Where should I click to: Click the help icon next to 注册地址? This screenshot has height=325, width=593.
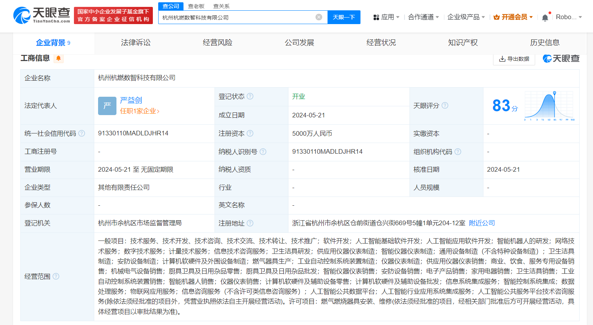click(250, 223)
